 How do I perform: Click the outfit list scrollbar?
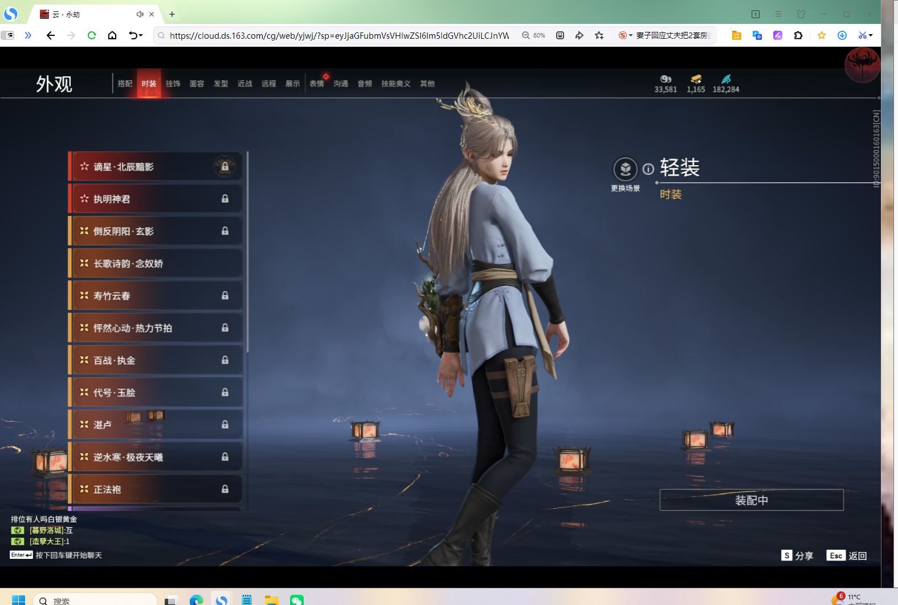click(x=247, y=251)
